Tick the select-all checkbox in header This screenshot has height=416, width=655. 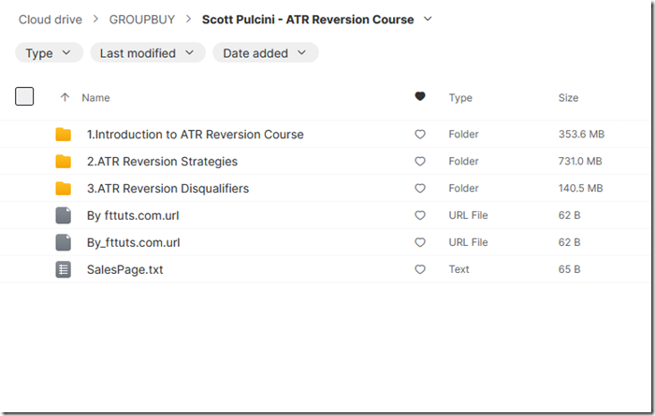[24, 96]
